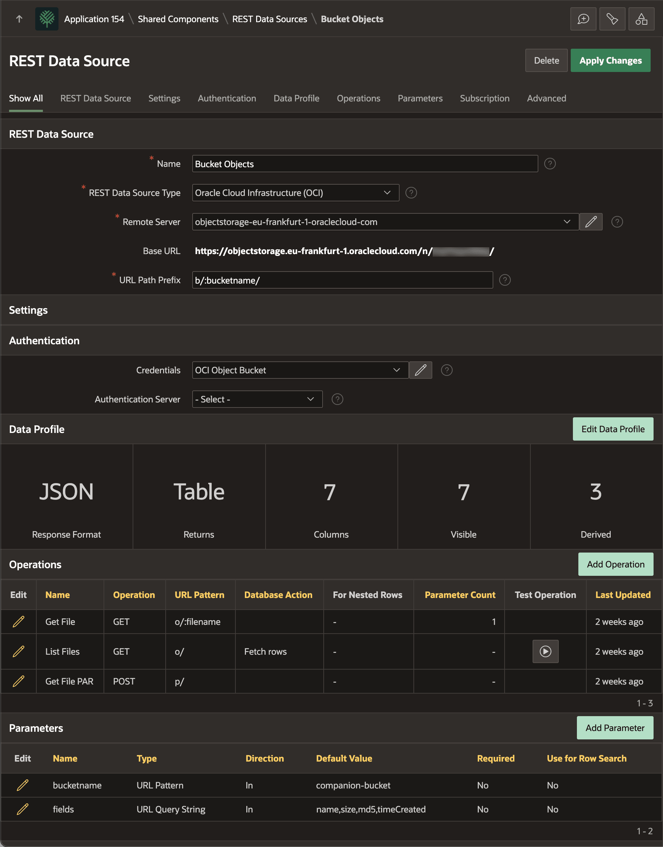The height and width of the screenshot is (847, 663).
Task: Click the JSON Response Format card
Action: [x=66, y=497]
